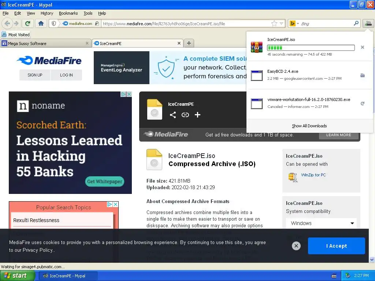Copy link with the chain icon
Image resolution: width=375 pixels, height=281 pixels.
(185, 115)
